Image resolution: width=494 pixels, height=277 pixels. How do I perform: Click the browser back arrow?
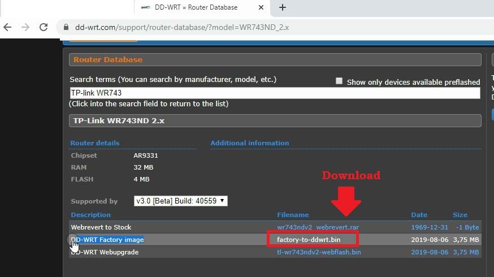pyautogui.click(x=8, y=27)
